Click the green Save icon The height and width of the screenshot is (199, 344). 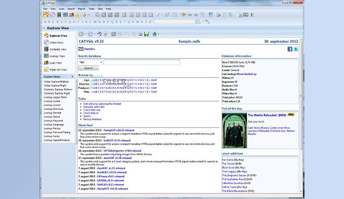(146, 34)
